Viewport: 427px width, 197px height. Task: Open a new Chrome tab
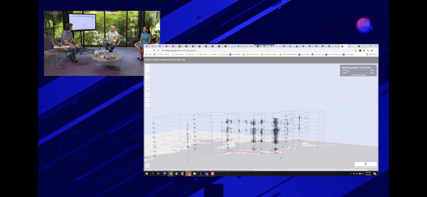(x=349, y=46)
